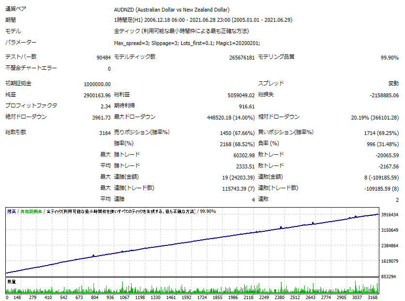Click the パラメーター row label

[21, 42]
